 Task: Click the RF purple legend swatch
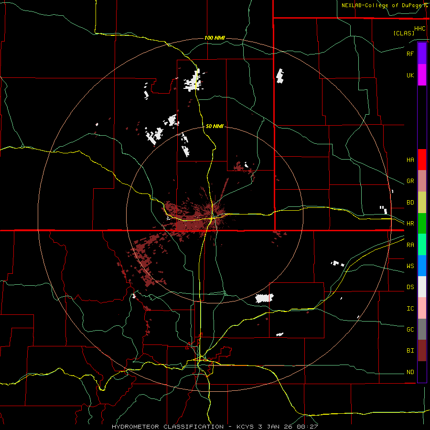[422, 54]
